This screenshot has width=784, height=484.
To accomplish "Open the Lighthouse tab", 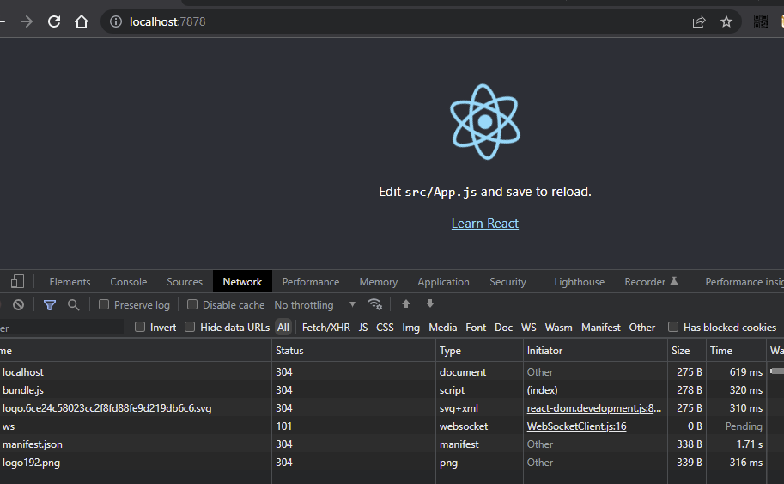I will 579,282.
